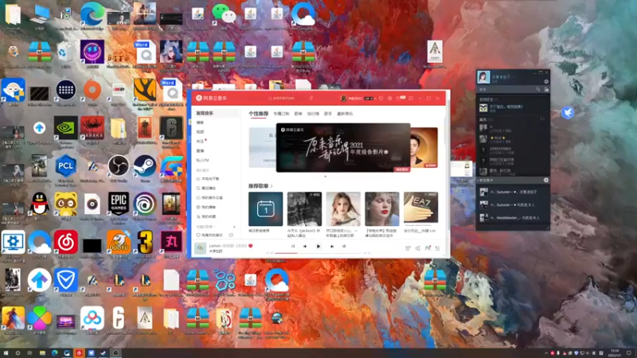
Task: Switch to 专属定制 tab
Action: click(281, 114)
